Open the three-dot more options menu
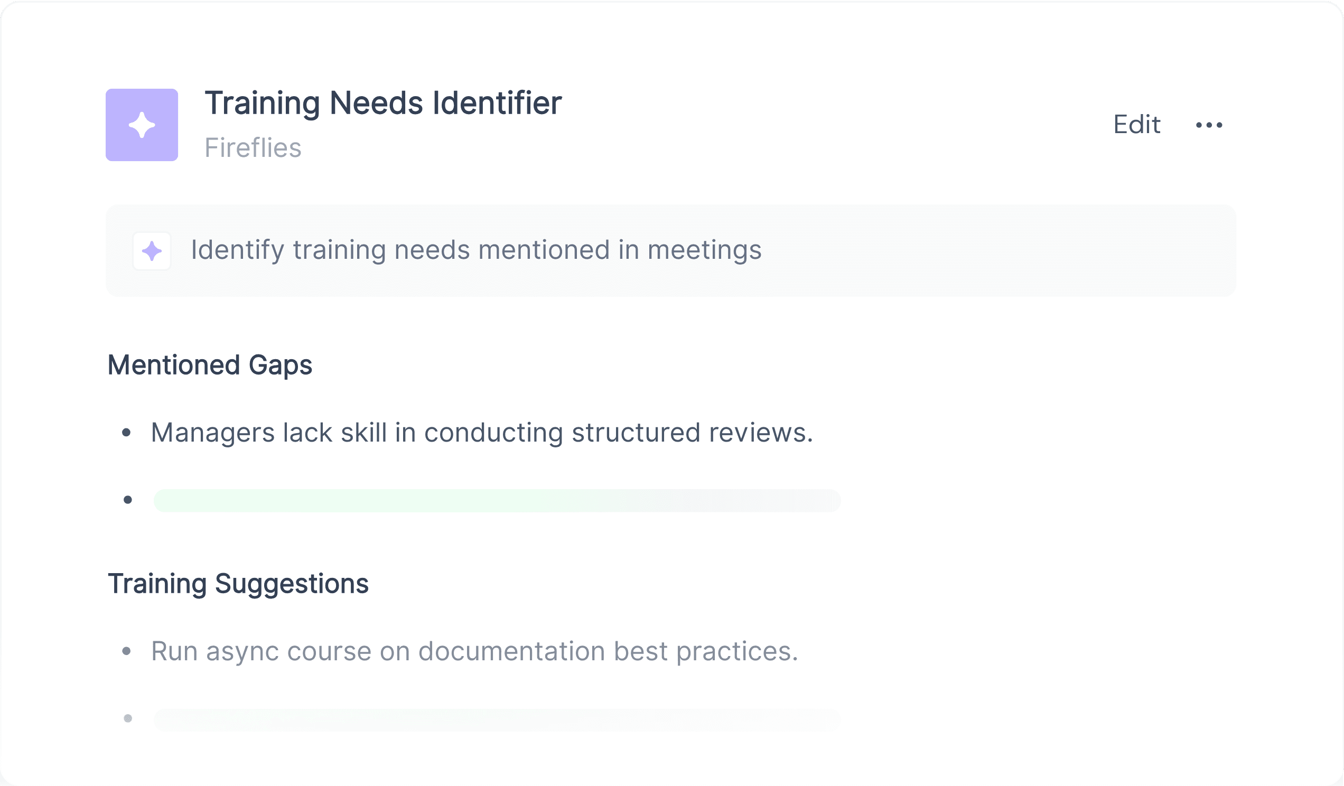Image resolution: width=1344 pixels, height=786 pixels. tap(1209, 125)
